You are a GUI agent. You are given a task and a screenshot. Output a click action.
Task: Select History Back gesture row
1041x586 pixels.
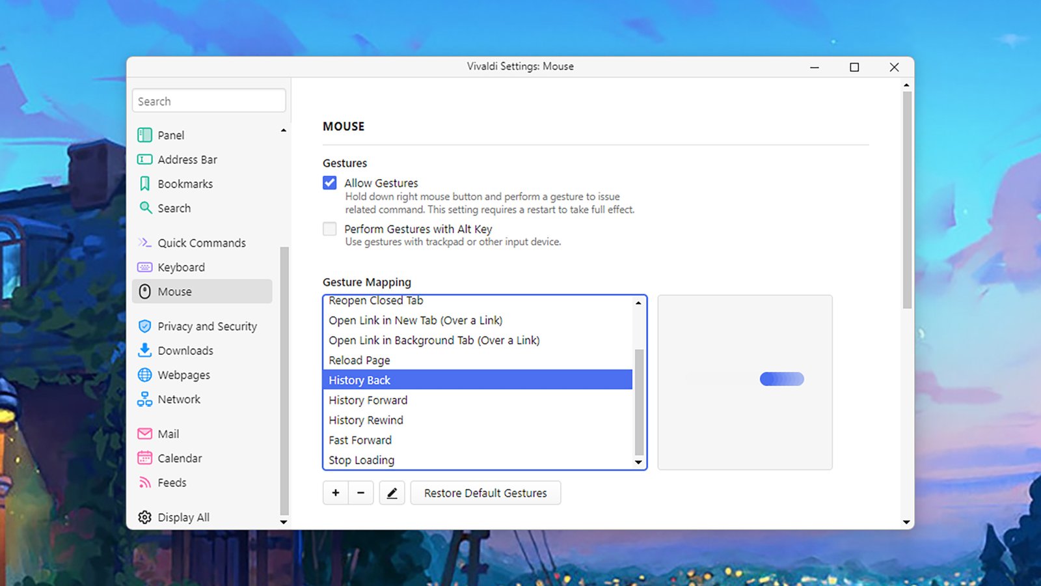tap(478, 380)
